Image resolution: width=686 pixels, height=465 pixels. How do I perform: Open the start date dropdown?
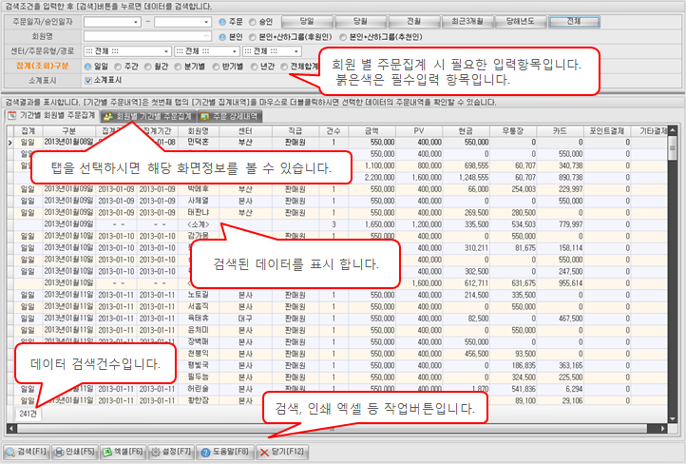[x=136, y=22]
